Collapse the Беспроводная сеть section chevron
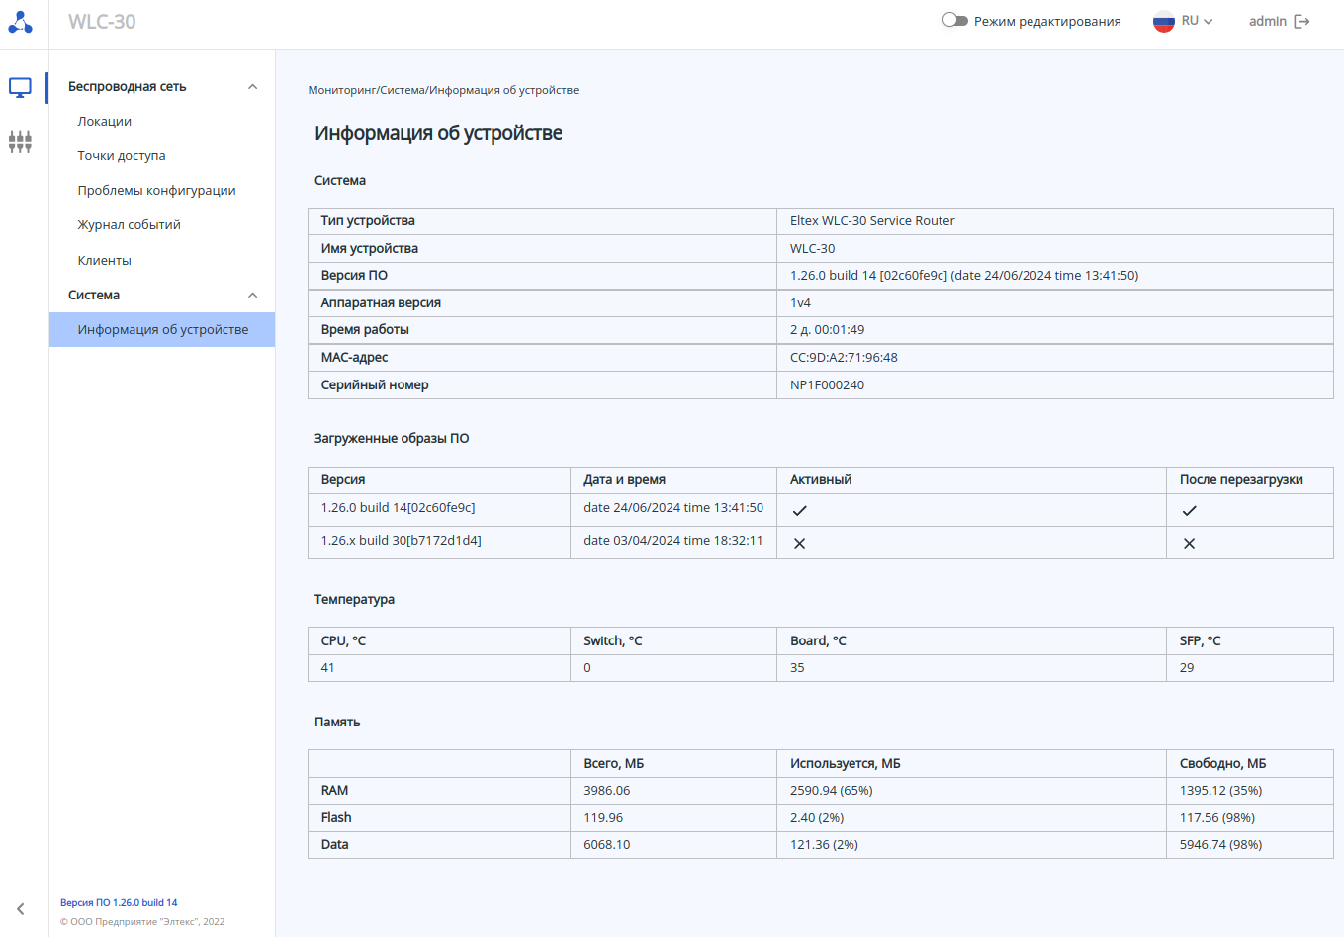1344x937 pixels. tap(252, 87)
